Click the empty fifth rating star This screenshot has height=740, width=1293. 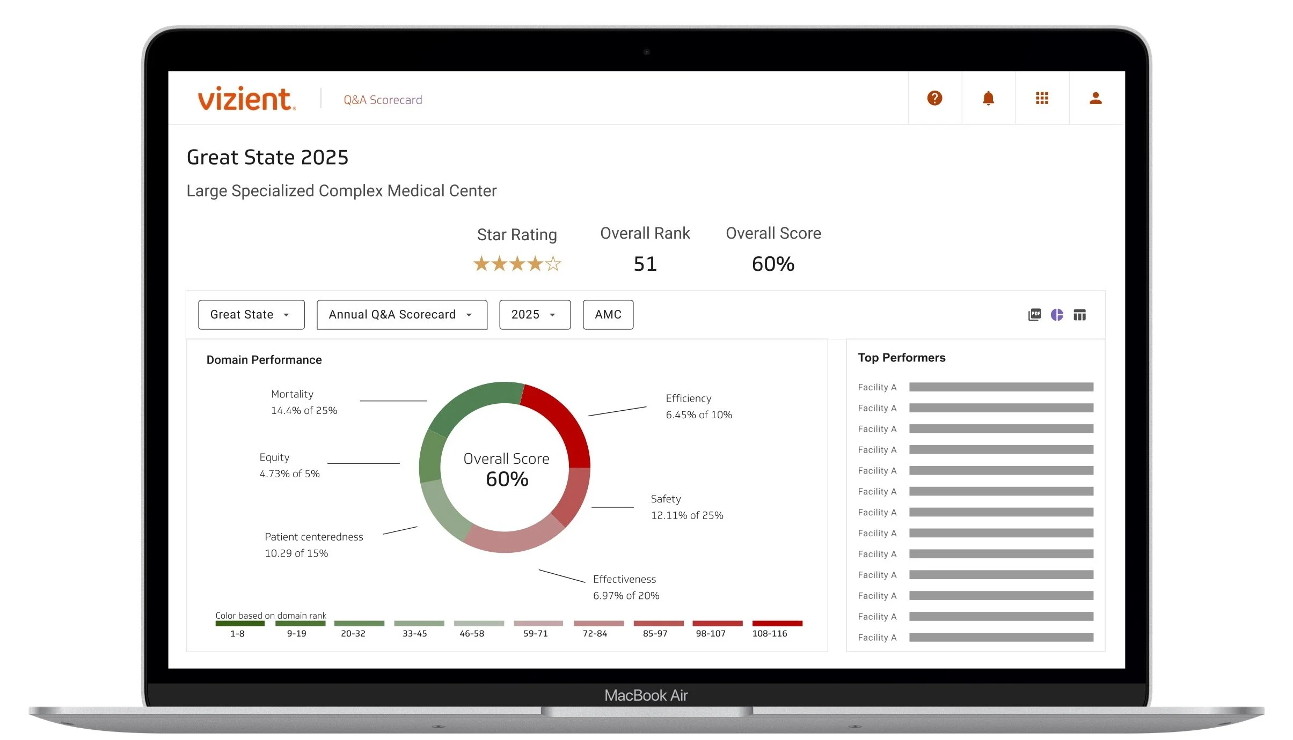click(553, 264)
